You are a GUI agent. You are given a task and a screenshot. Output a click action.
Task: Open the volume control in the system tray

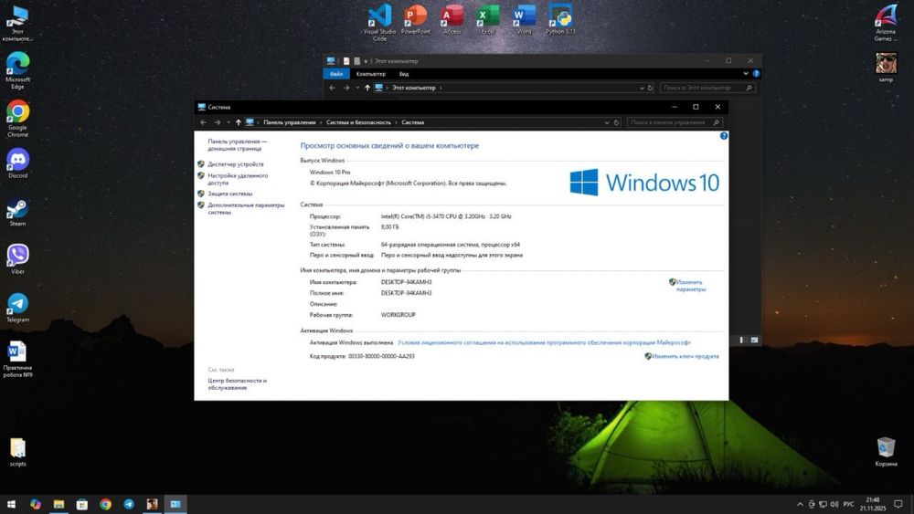[834, 504]
